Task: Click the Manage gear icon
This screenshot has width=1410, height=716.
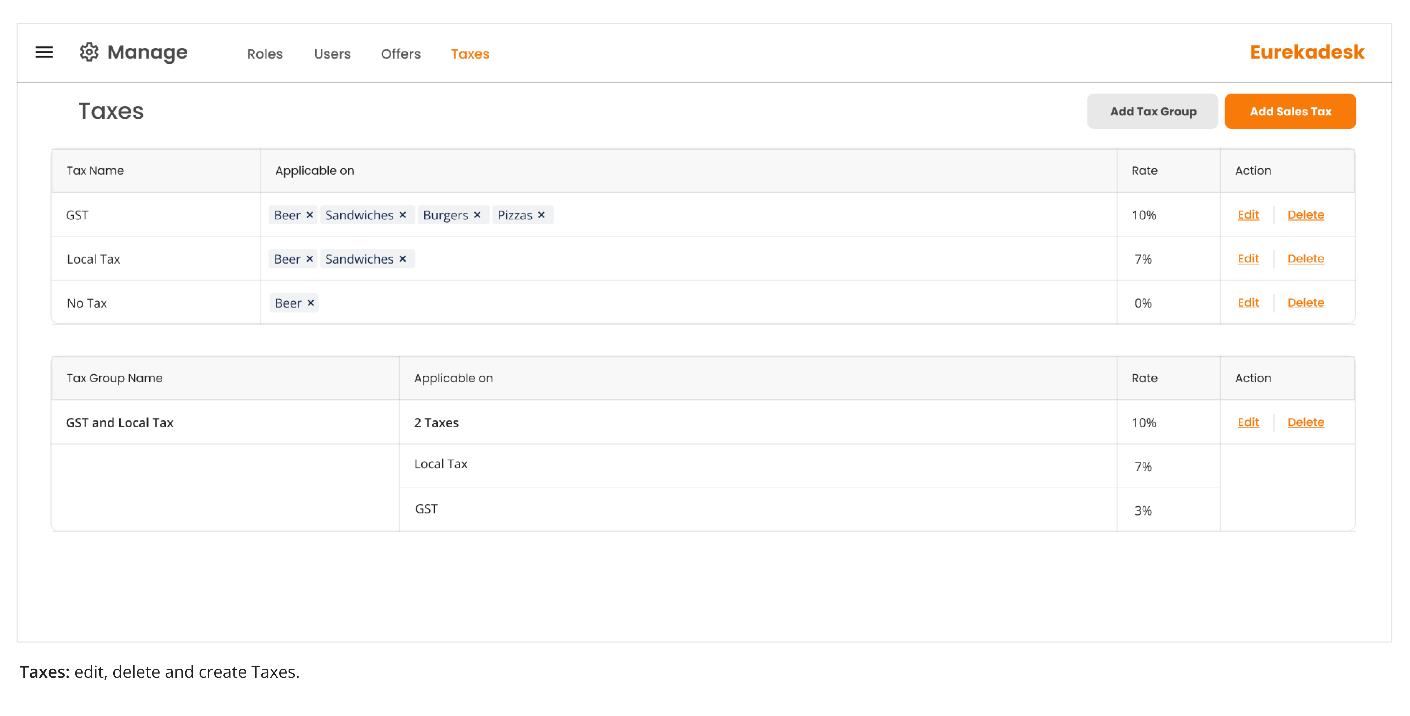Action: [89, 53]
